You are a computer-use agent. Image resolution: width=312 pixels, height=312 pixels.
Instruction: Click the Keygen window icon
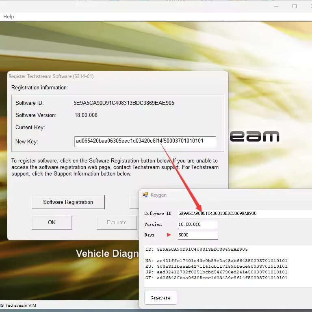(x=145, y=195)
